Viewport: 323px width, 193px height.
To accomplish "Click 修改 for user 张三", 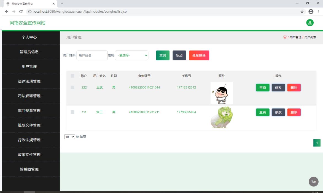I will click(x=278, y=112).
